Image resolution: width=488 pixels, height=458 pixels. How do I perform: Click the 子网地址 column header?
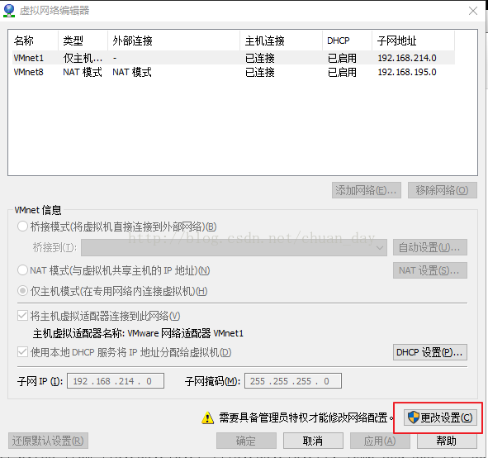(x=413, y=41)
